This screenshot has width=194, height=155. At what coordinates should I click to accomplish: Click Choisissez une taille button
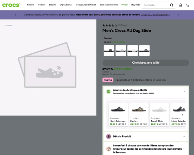(x=146, y=63)
